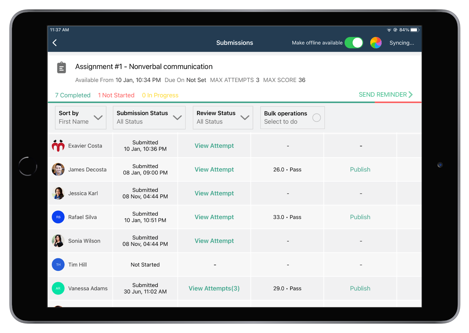Viewport: 469px width, 333px height.
Task: Click the Available From 10 Jan date
Action: (118, 80)
